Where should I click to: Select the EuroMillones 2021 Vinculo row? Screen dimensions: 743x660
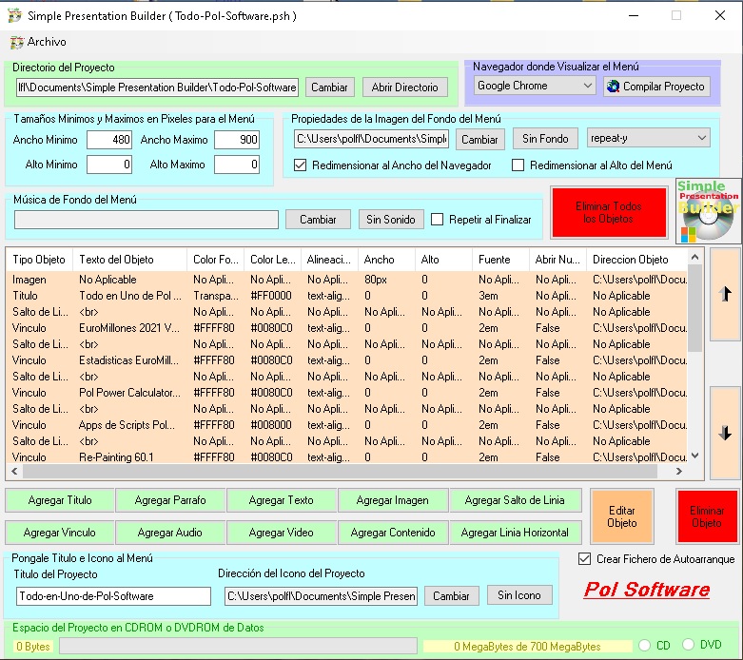(x=129, y=328)
